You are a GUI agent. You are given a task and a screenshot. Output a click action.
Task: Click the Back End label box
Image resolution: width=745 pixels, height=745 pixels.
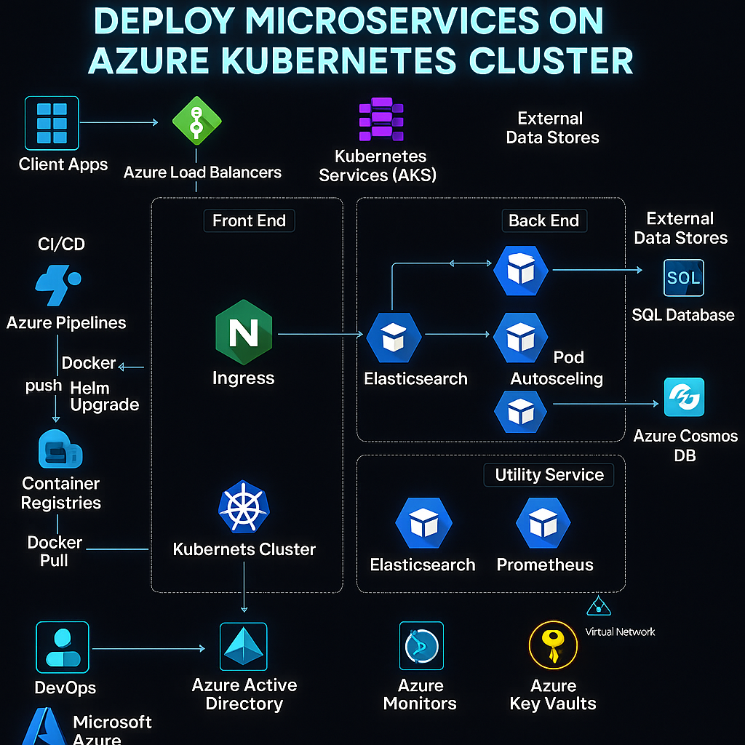click(x=544, y=220)
